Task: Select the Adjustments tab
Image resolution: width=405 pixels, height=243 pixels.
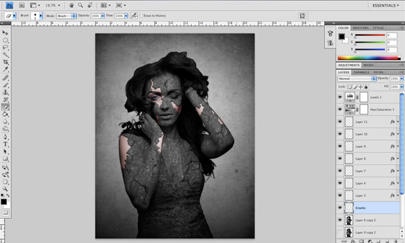Action: [x=349, y=65]
